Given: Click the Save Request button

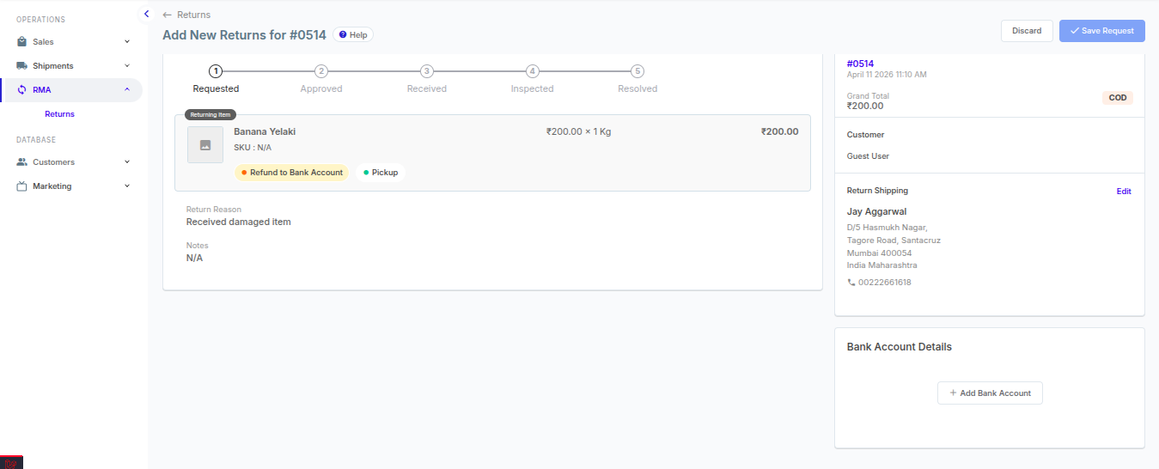Looking at the screenshot, I should click(x=1102, y=30).
